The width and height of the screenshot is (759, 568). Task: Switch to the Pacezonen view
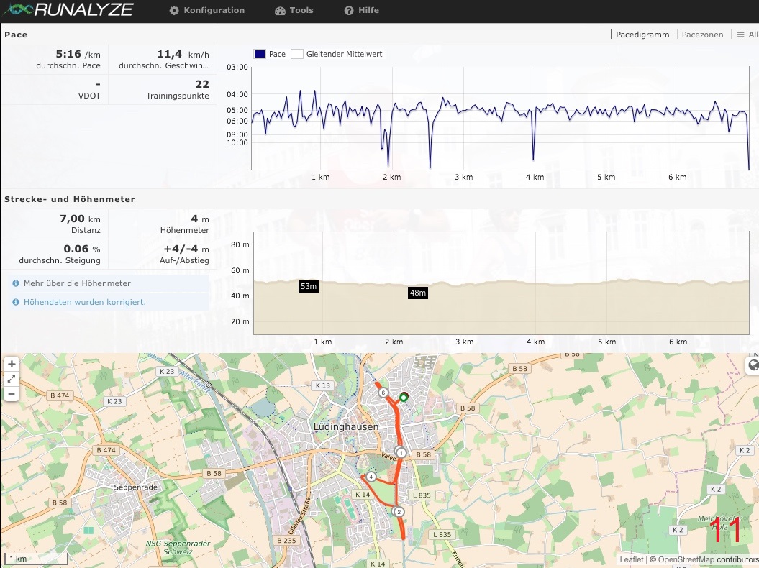702,35
